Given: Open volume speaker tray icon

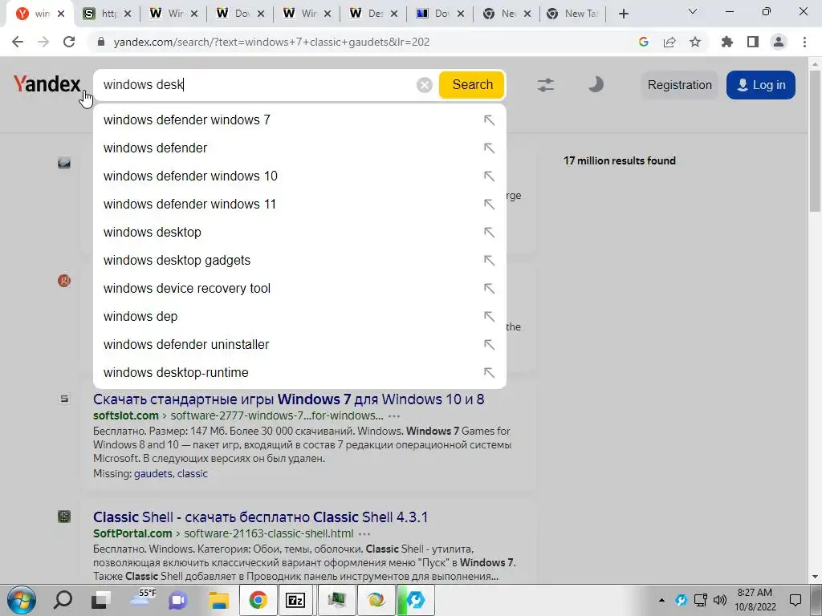Looking at the screenshot, I should (720, 600).
